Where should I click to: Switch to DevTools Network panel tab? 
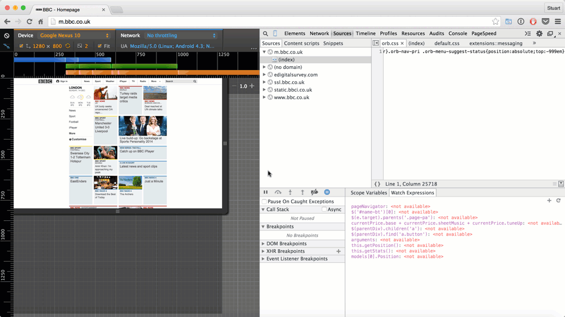319,33
